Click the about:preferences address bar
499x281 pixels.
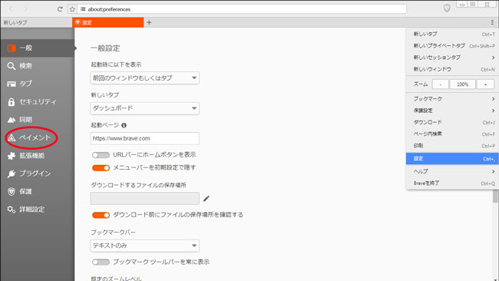pyautogui.click(x=242, y=9)
